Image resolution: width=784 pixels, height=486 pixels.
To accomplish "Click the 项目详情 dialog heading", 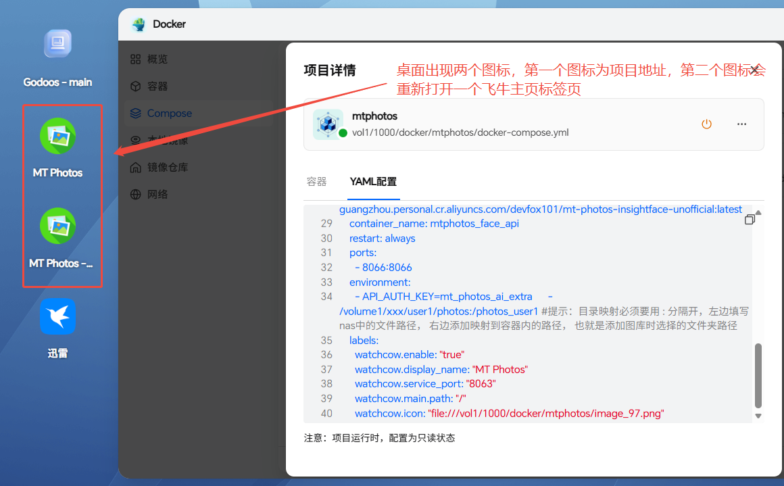I will [x=330, y=70].
